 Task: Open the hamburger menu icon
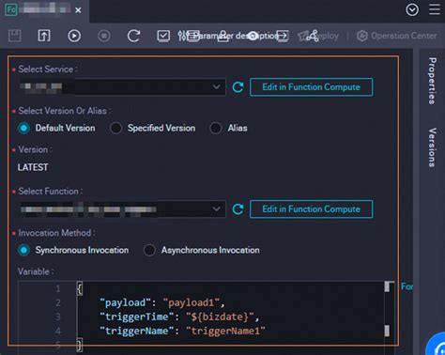[x=435, y=10]
